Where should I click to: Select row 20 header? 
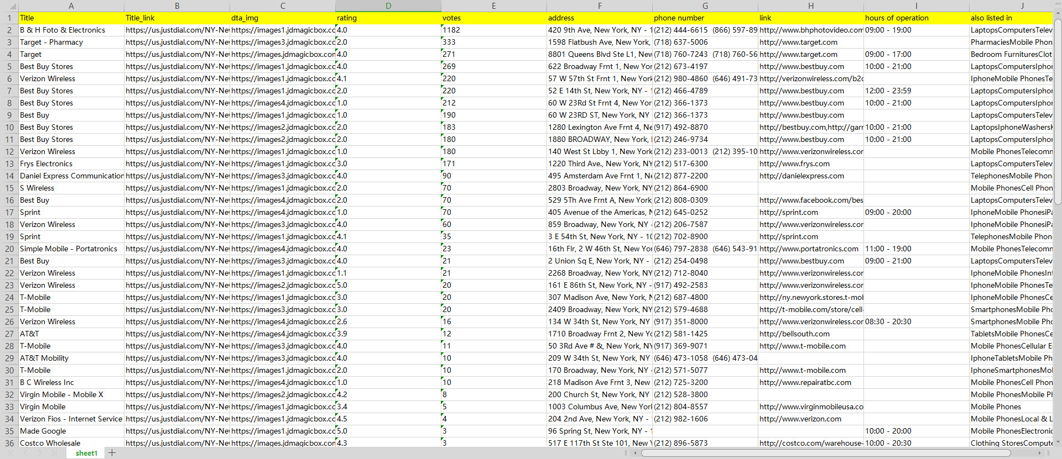[x=9, y=249]
